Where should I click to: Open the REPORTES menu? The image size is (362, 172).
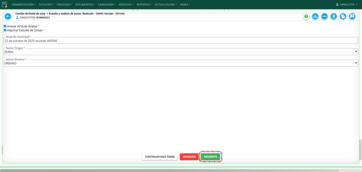[x=144, y=5]
